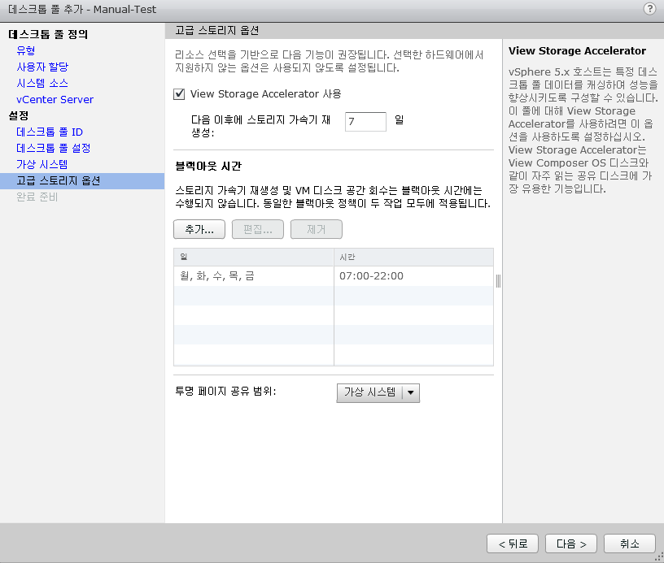Click the disabled 편집... button
This screenshot has height=563, width=664.
[257, 230]
